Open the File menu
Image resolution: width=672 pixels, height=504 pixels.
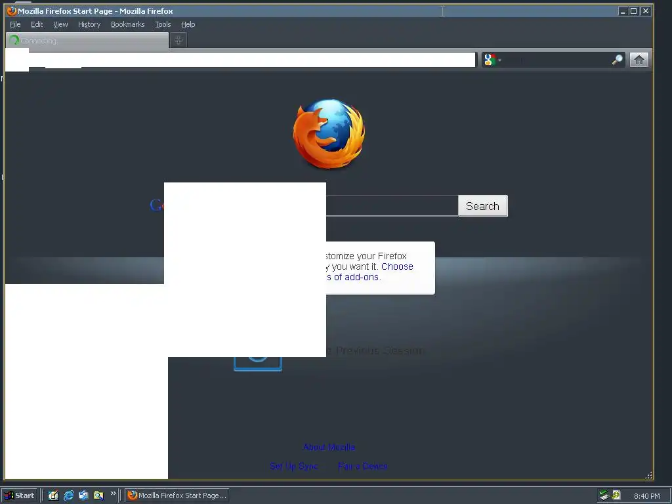[15, 24]
